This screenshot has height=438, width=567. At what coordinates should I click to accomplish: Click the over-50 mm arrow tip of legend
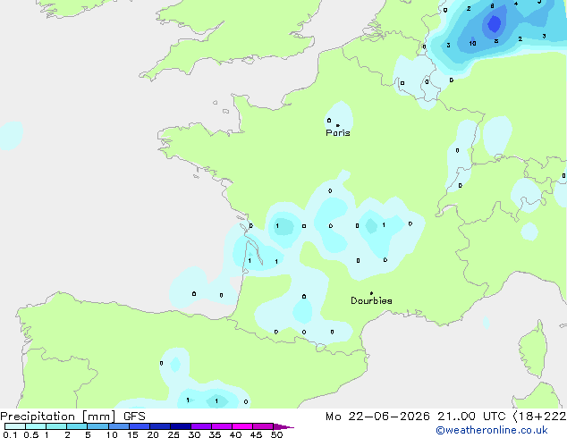coord(283,427)
